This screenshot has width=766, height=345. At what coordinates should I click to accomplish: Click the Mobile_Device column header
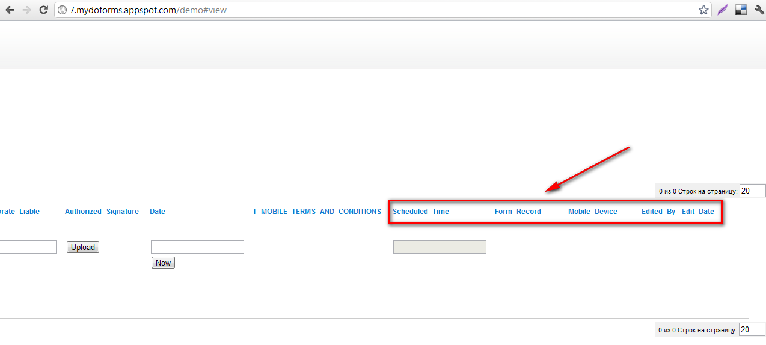(x=592, y=212)
